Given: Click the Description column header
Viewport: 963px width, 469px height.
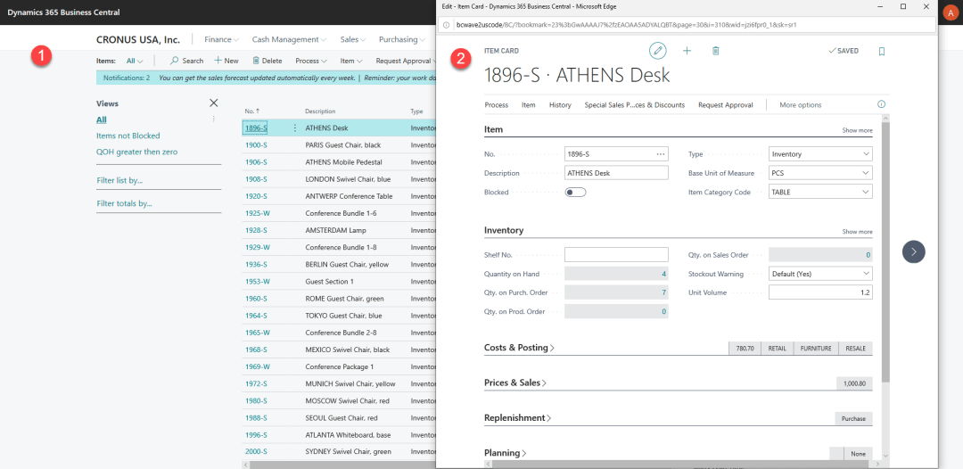Looking at the screenshot, I should [320, 111].
